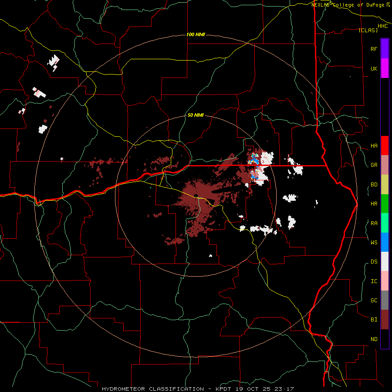Image resolution: width=392 pixels, height=392 pixels.
Task: Click the BI legend label
Action: pos(374,320)
